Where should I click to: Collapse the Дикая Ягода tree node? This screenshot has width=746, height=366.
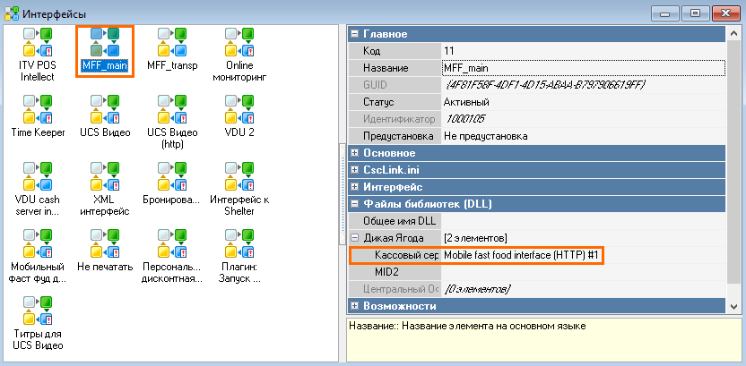pos(355,238)
